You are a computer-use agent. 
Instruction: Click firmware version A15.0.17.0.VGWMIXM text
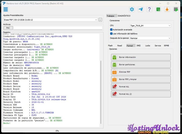coord(43,113)
